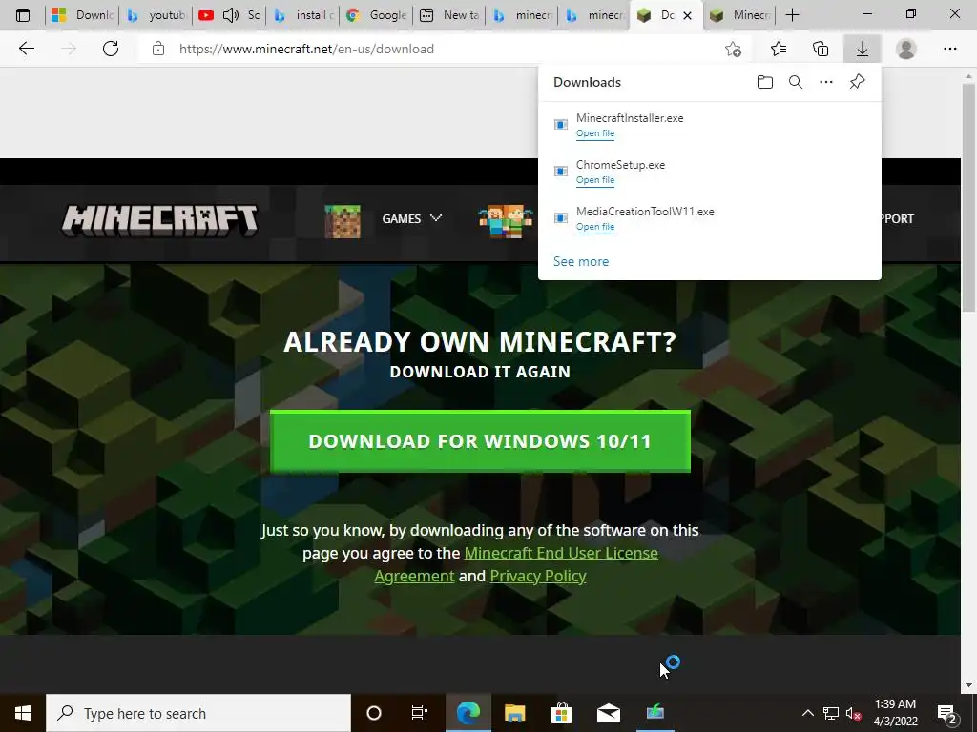This screenshot has width=977, height=732.
Task: Open Microsoft Edge from taskbar
Action: (x=468, y=713)
